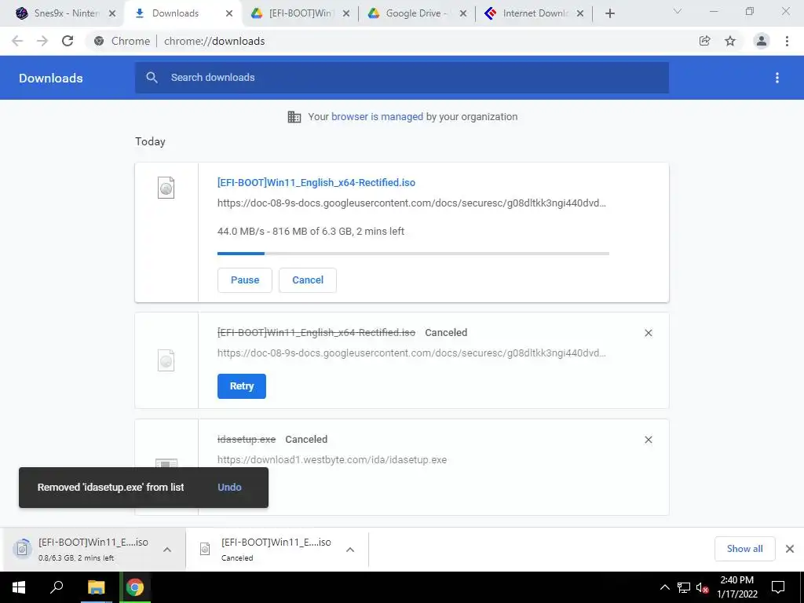Open the user profile icon
Image resolution: width=804 pixels, height=603 pixels.
coord(762,41)
